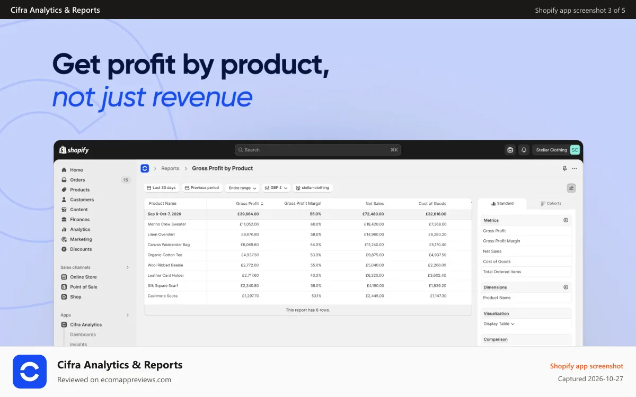Select the Product Name dimension
Image resolution: width=636 pixels, height=397 pixels.
tap(526, 297)
